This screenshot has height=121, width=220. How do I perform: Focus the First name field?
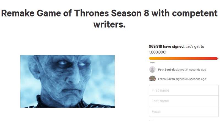pos(184,90)
